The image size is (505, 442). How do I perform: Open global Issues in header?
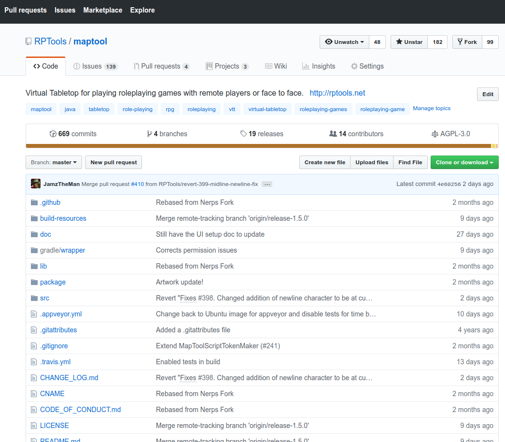click(65, 10)
